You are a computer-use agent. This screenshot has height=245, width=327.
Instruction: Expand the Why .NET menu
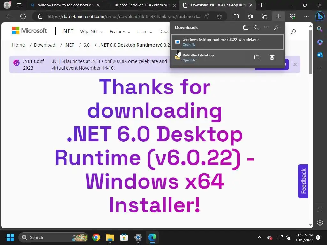point(92,32)
